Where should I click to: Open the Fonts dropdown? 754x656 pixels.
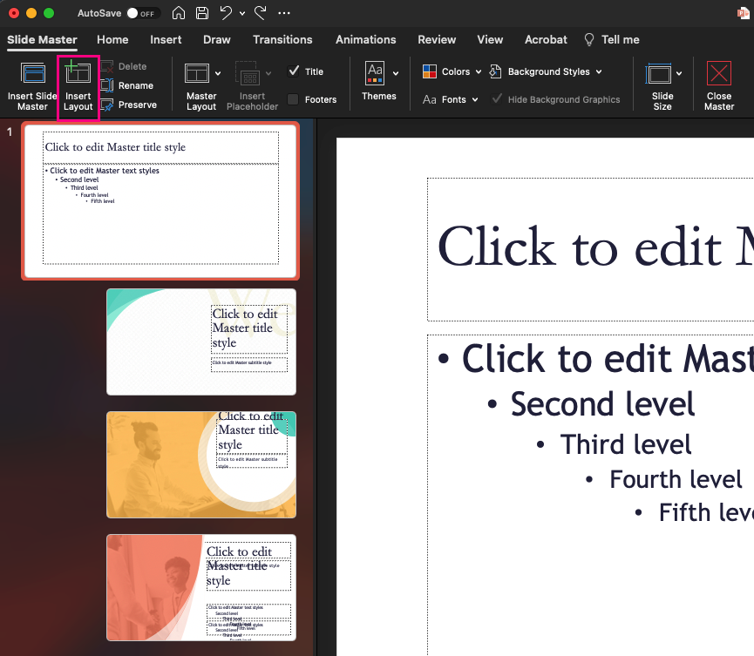450,99
